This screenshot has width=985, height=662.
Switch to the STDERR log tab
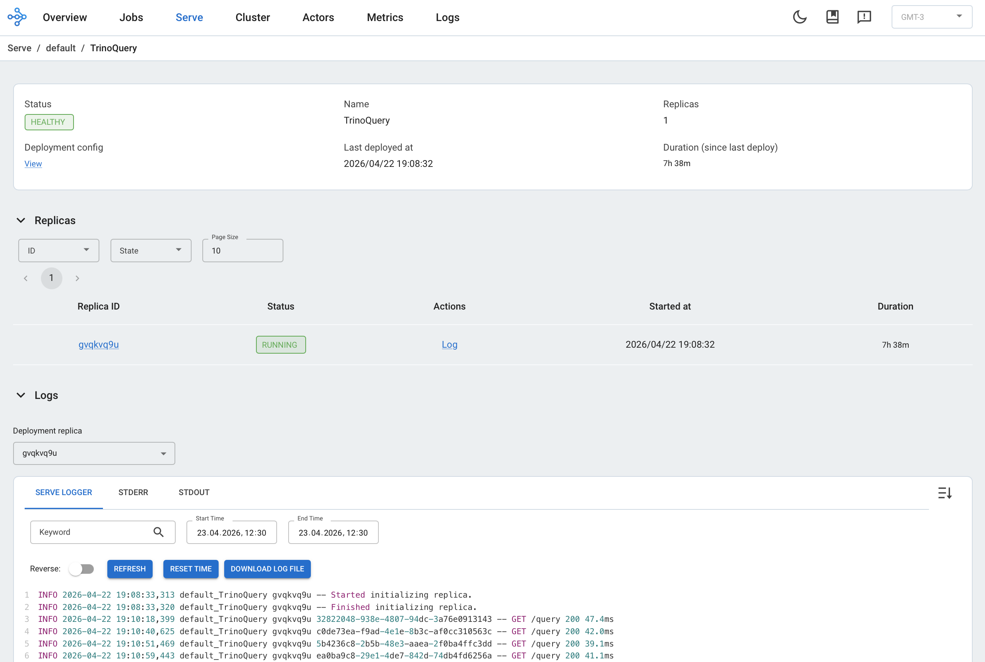(x=133, y=492)
